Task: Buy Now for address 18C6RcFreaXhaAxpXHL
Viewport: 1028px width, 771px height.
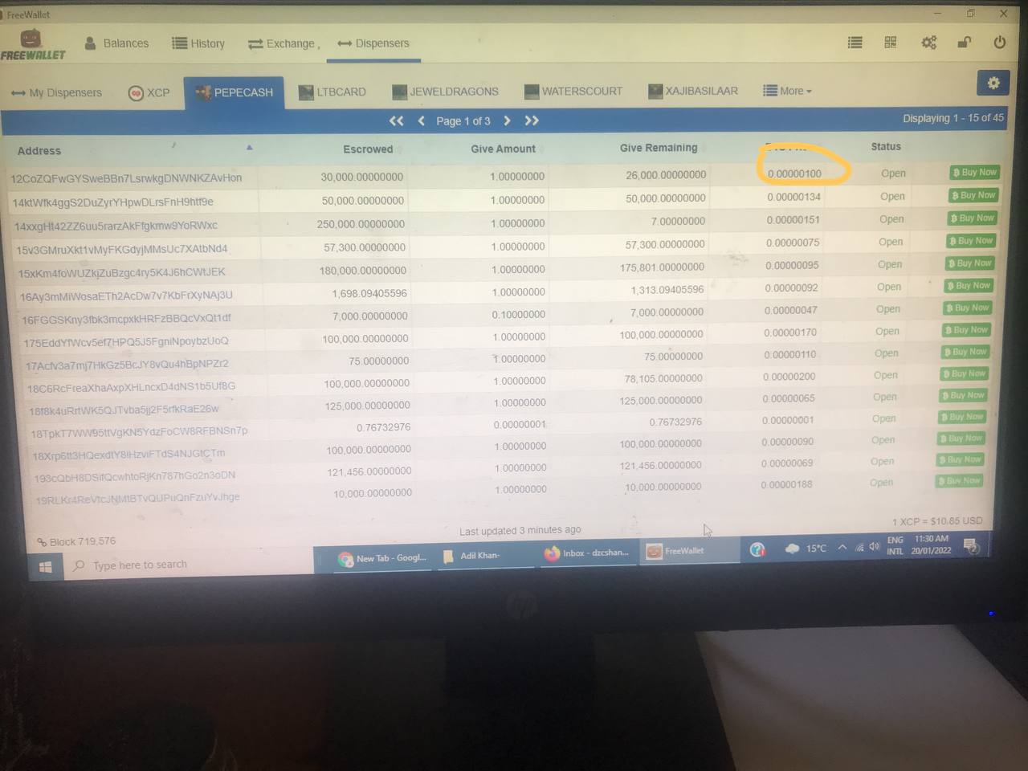Action: (964, 373)
